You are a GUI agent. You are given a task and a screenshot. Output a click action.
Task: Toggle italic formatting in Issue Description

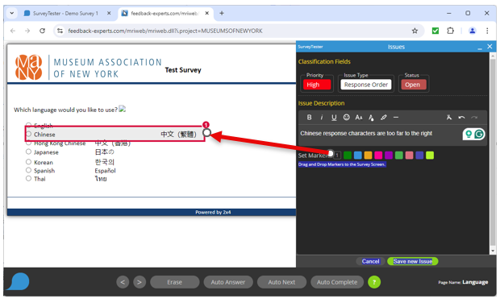(322, 118)
